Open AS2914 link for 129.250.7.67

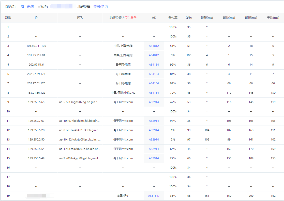click(154, 121)
